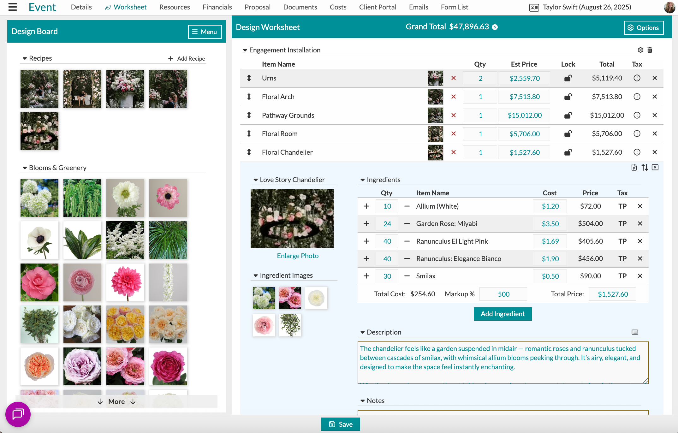
Task: Open the recipe document icon
Action: (x=634, y=167)
